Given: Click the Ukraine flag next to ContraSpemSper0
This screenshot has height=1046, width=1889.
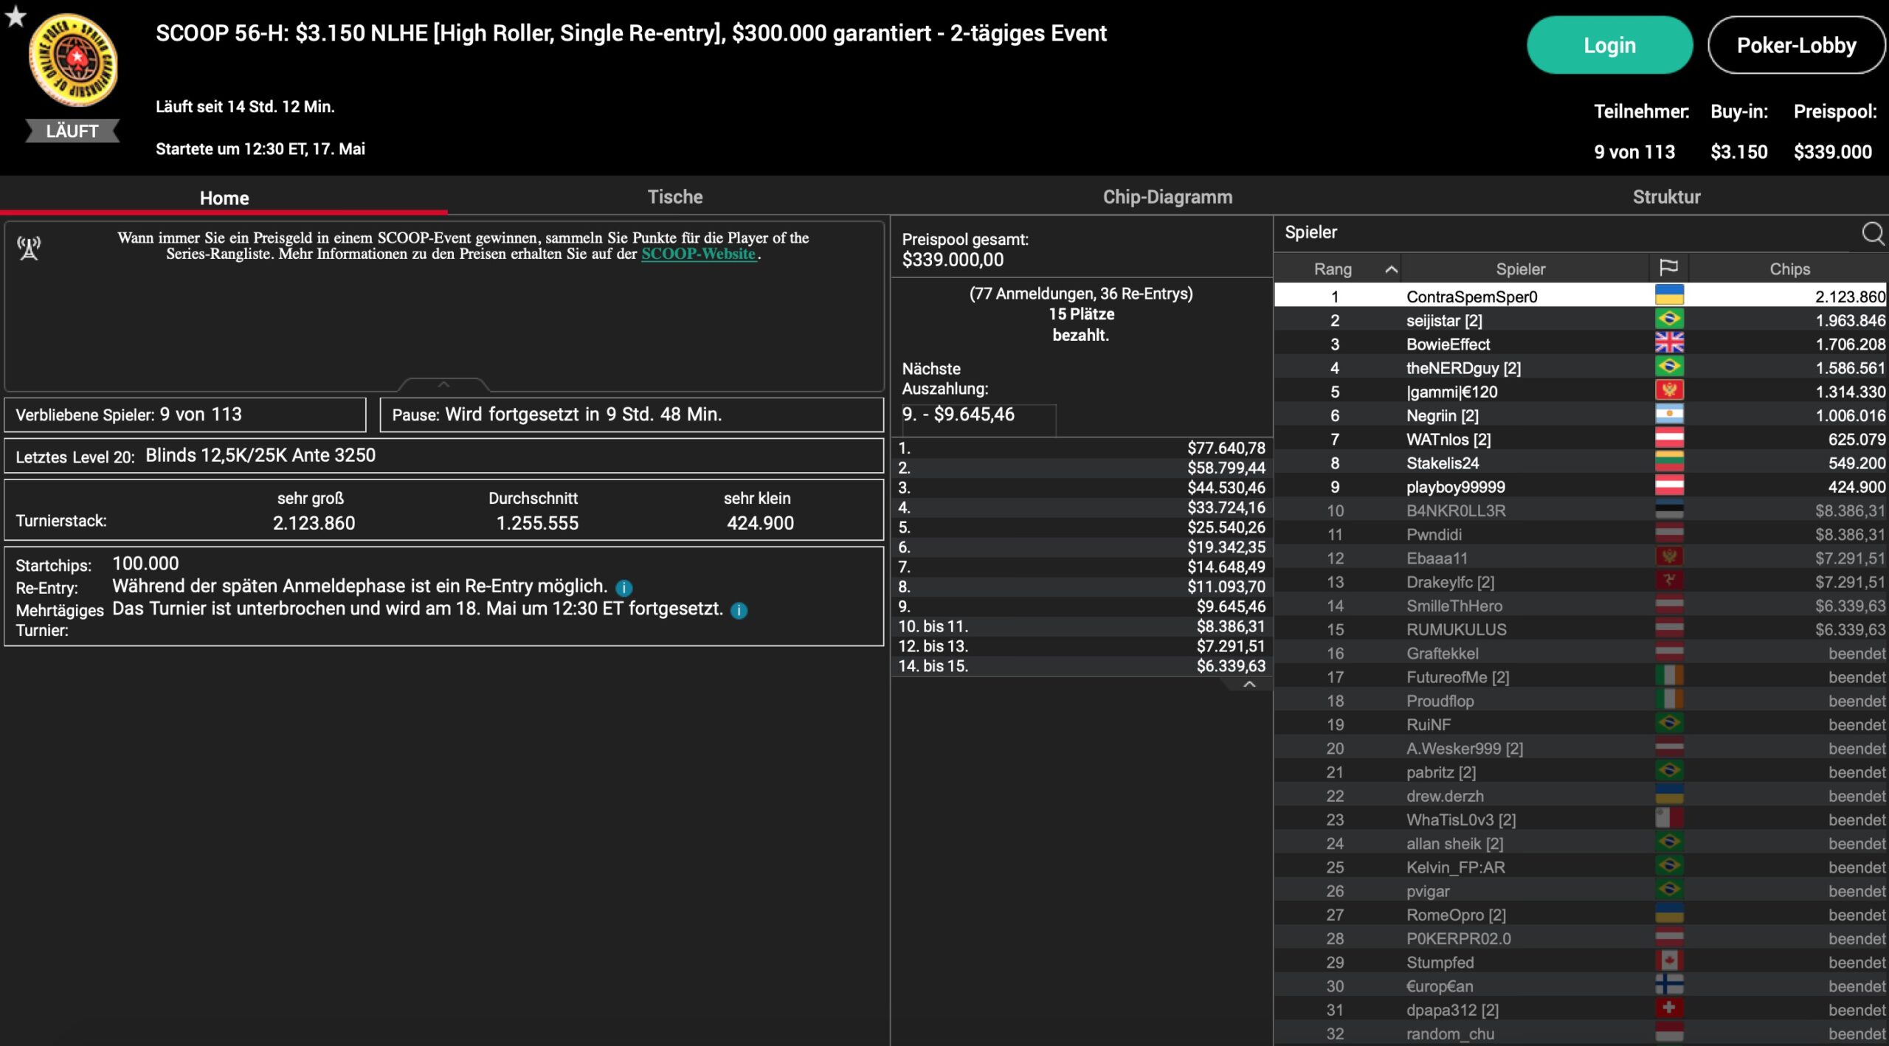Looking at the screenshot, I should [1668, 296].
